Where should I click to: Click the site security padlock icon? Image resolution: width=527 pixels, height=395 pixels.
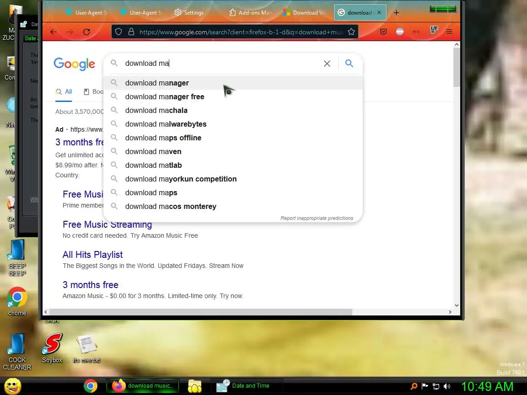pos(131,32)
